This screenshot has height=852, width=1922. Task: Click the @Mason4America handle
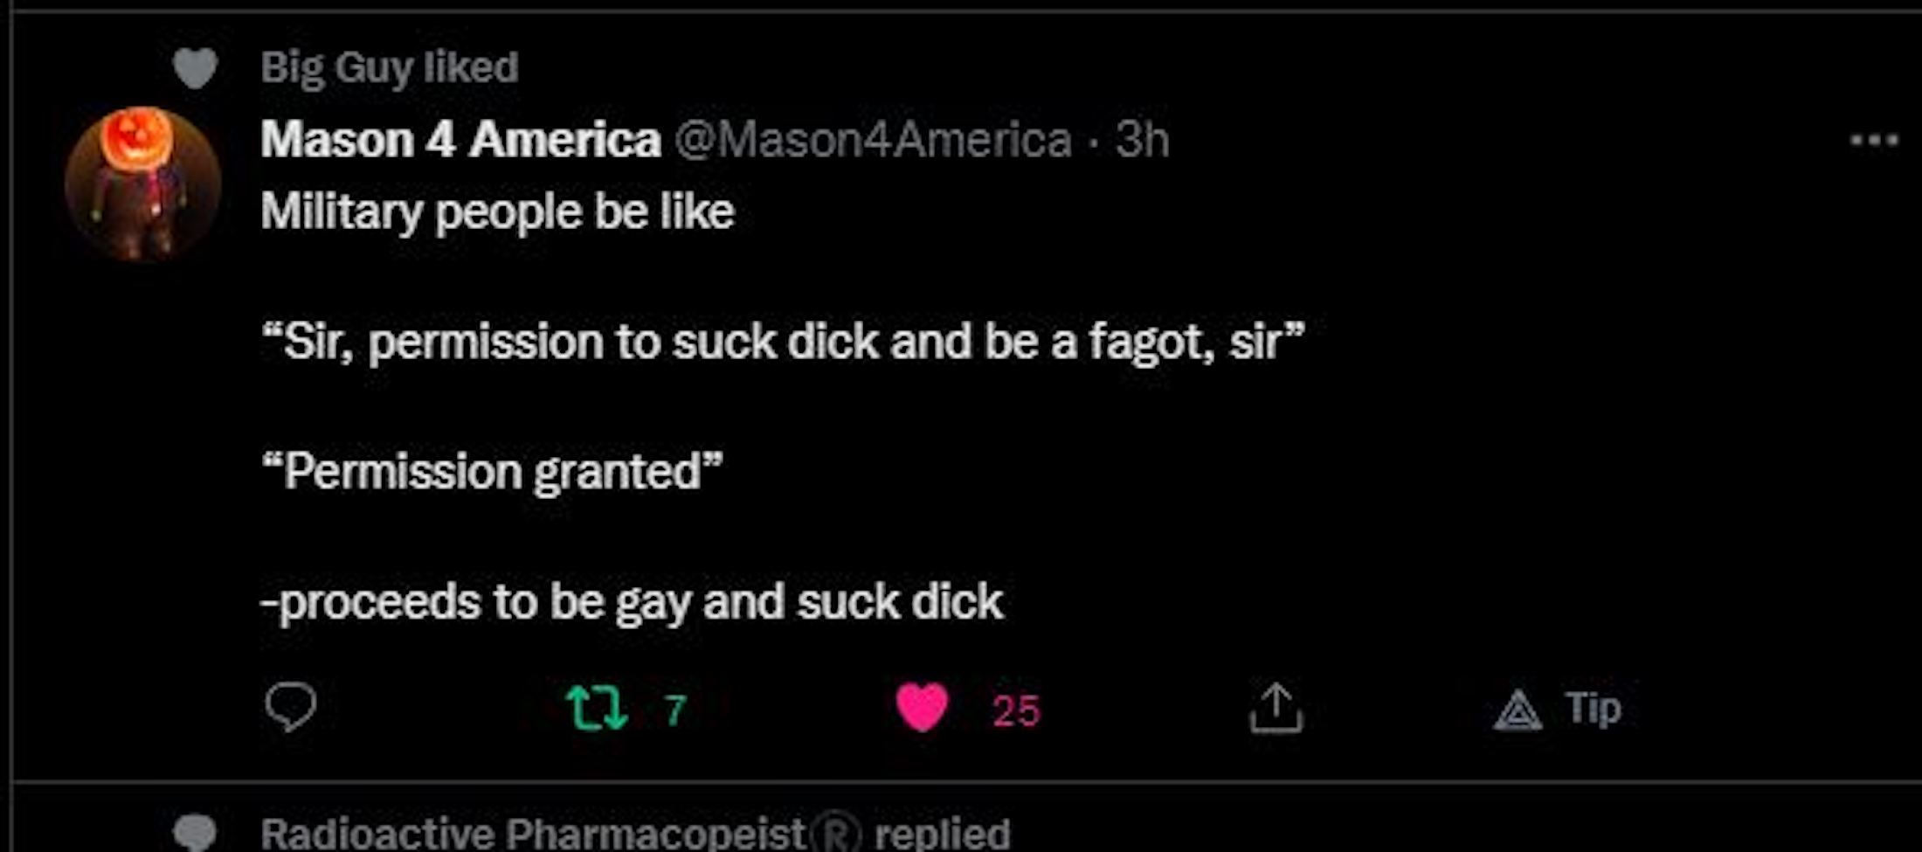pyautogui.click(x=873, y=140)
